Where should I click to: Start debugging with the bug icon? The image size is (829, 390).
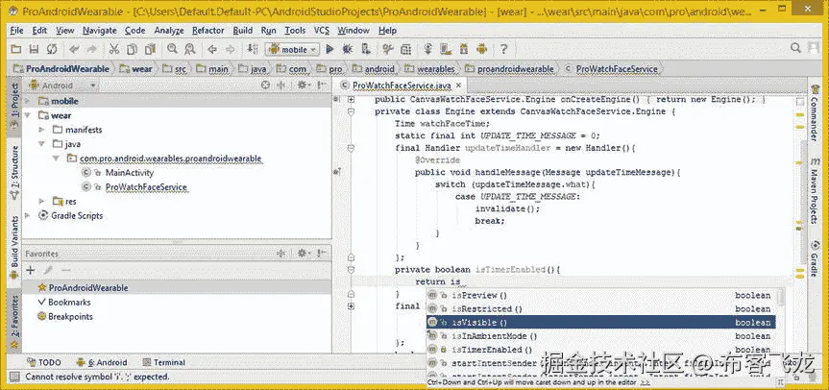347,49
